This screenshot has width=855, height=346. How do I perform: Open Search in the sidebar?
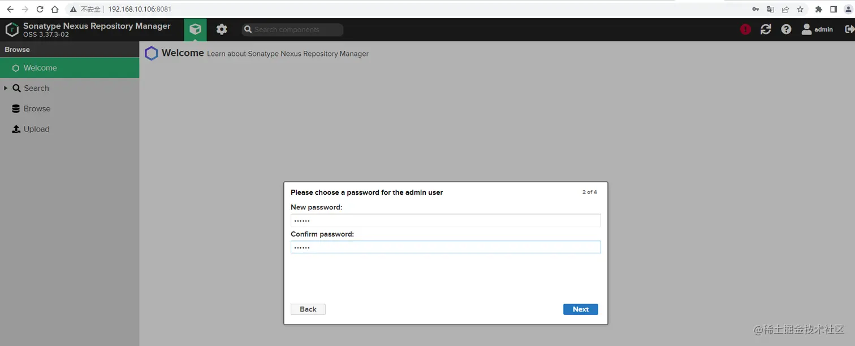(x=36, y=88)
